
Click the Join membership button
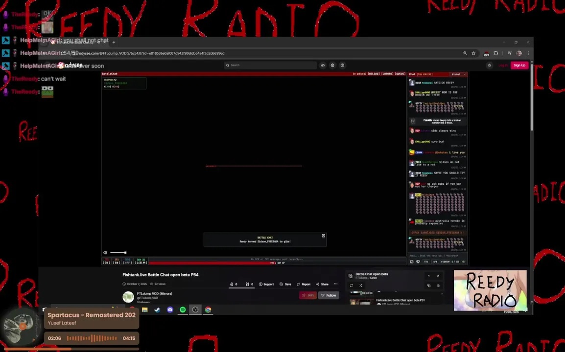point(308,295)
